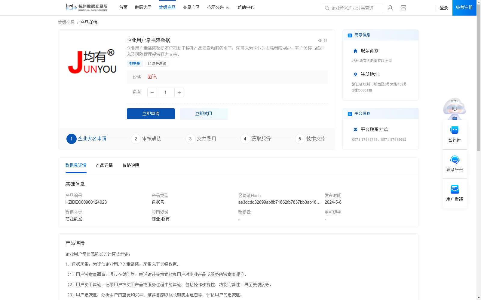Select 数据商品 in top navigation

click(167, 7)
